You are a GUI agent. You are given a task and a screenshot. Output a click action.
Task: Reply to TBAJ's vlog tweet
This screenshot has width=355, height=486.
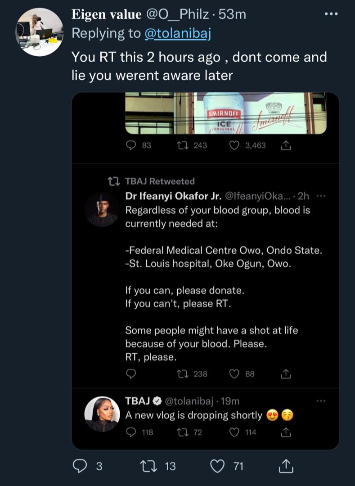pos(131,432)
